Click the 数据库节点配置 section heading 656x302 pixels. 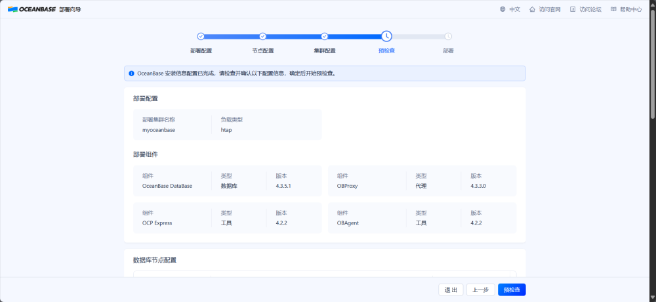(155, 260)
